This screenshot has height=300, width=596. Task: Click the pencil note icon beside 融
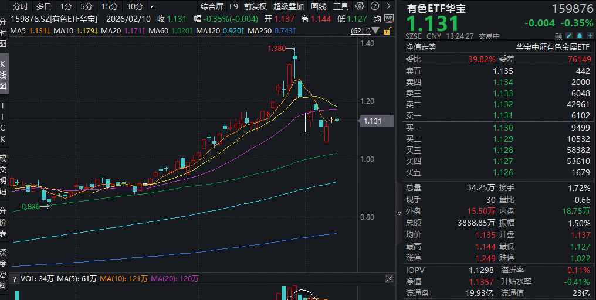pos(568,36)
